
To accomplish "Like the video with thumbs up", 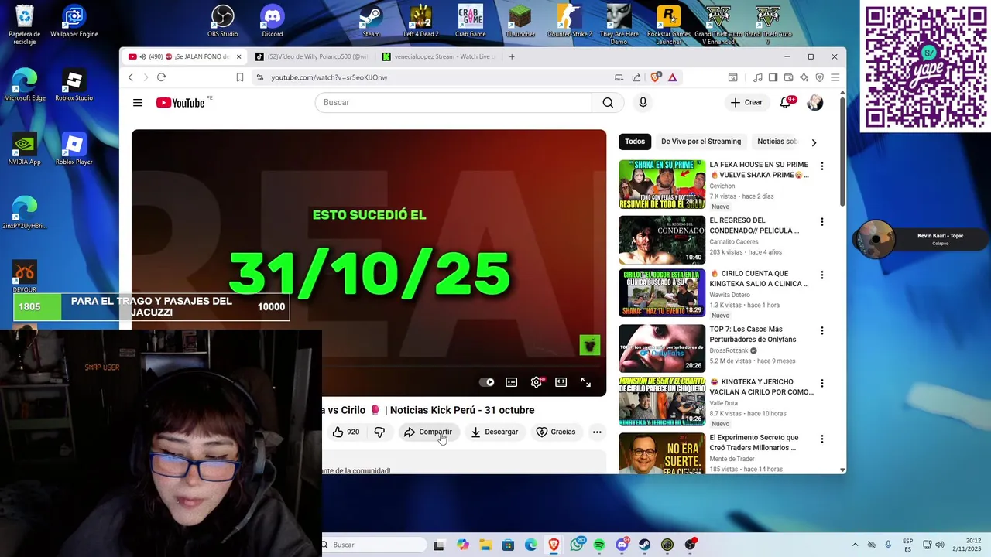I will coord(345,432).
